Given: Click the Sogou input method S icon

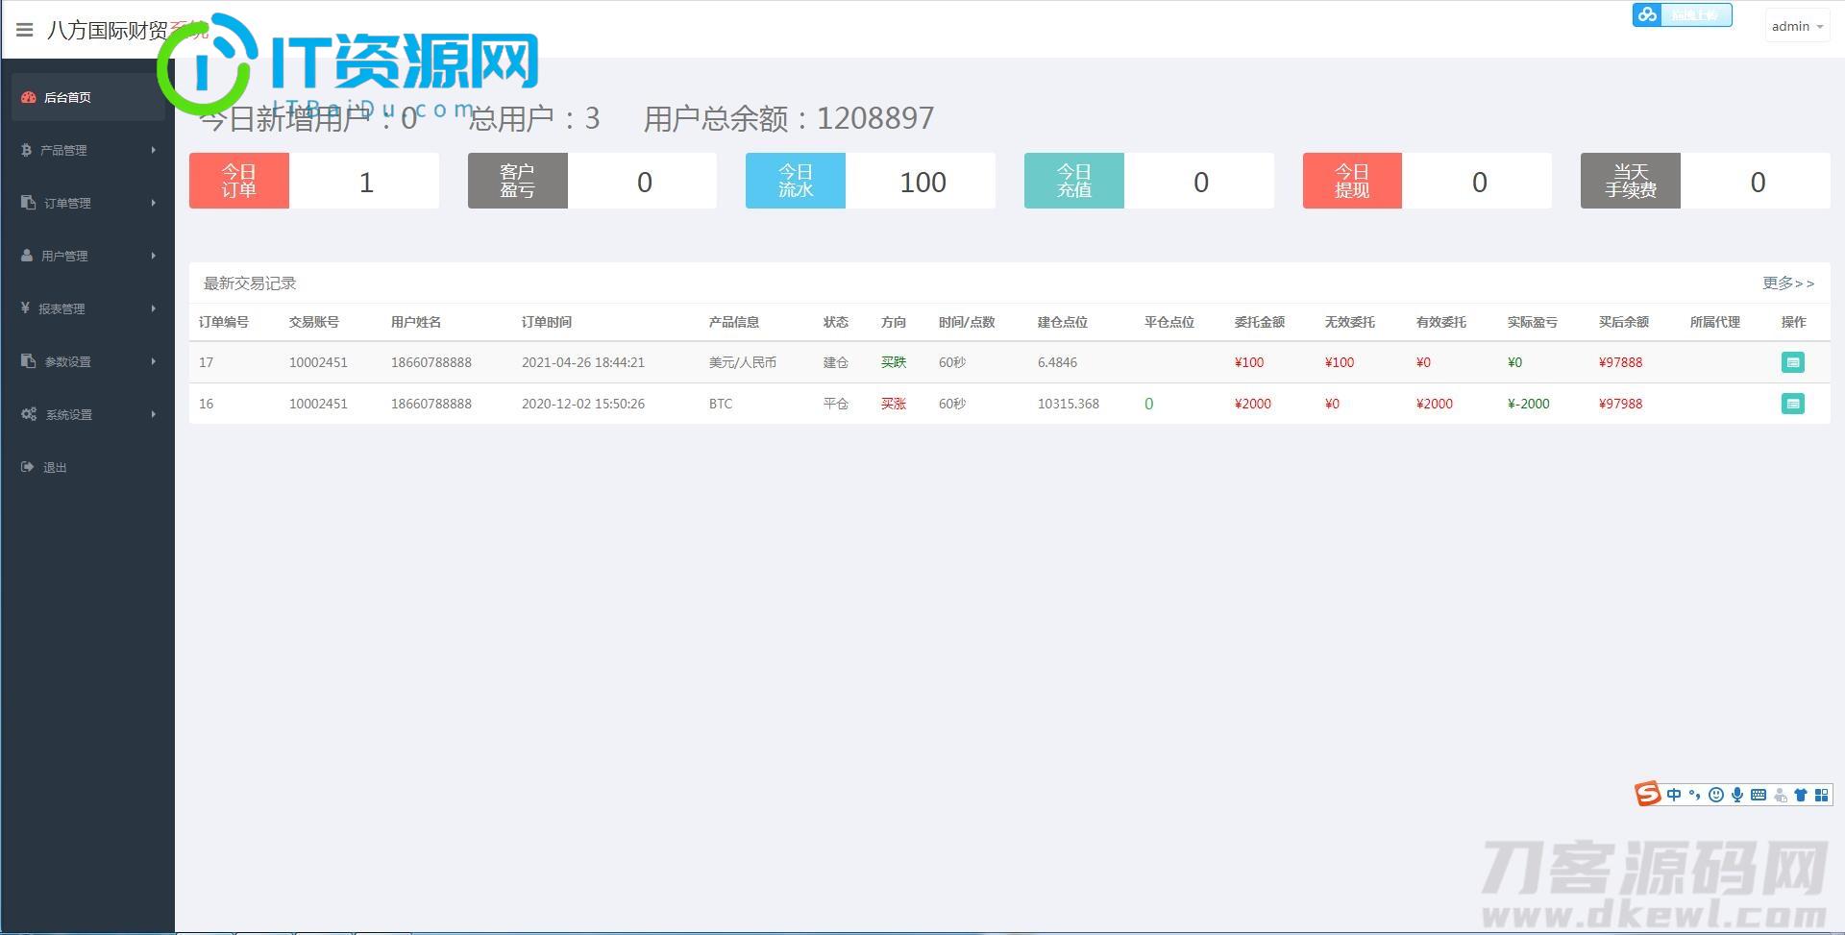Looking at the screenshot, I should coord(1648,795).
